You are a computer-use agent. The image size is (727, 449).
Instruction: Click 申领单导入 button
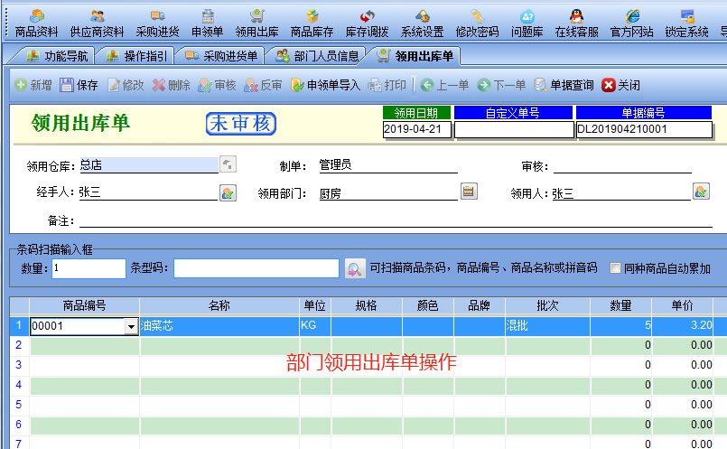325,85
